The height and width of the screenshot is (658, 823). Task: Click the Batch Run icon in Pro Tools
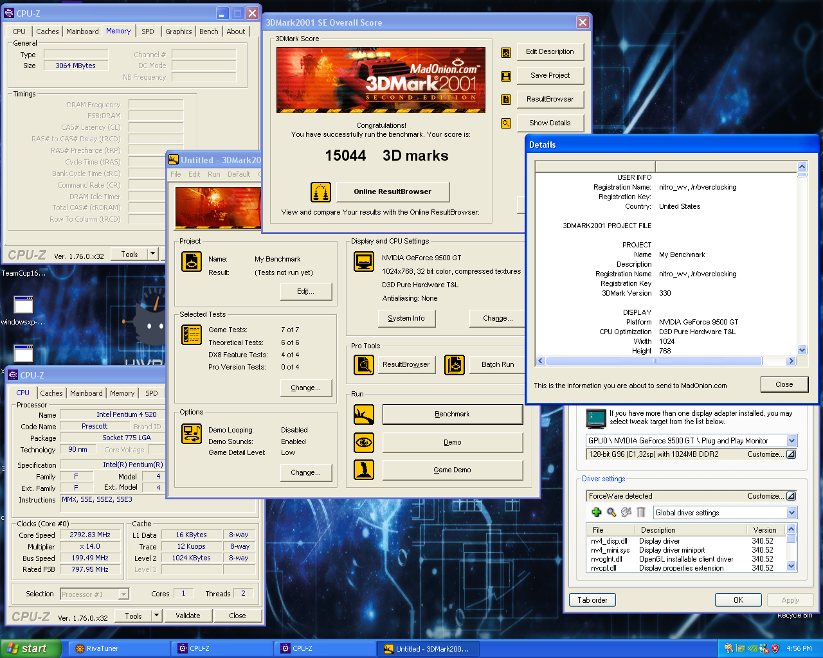click(455, 364)
